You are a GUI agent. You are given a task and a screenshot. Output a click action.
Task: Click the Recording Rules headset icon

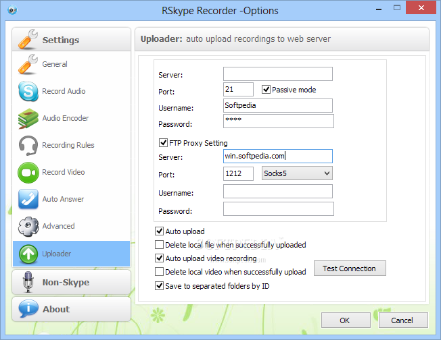[x=28, y=145]
